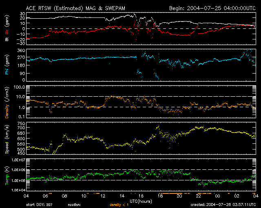Viewport: 261px width, 208px height.
Task: Click the '-10' tick on the Bt Bz axis
Action: [x=21, y=34]
